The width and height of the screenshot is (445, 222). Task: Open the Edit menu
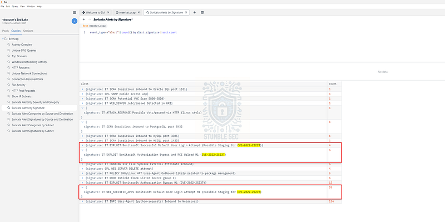click(x=8, y=6)
